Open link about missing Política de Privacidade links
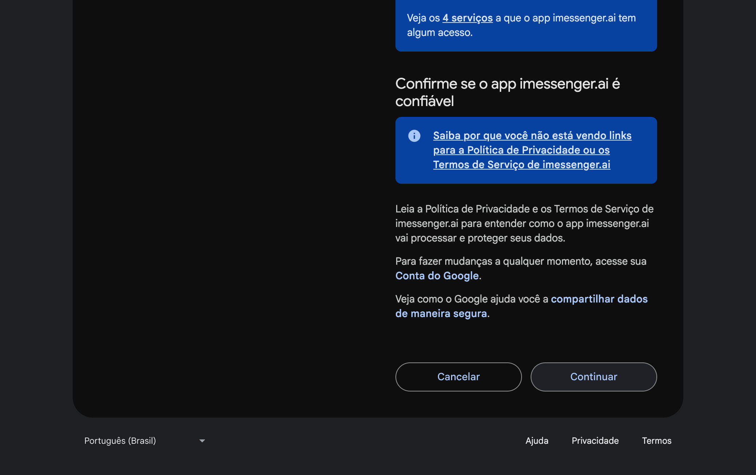This screenshot has height=475, width=756. click(532, 150)
